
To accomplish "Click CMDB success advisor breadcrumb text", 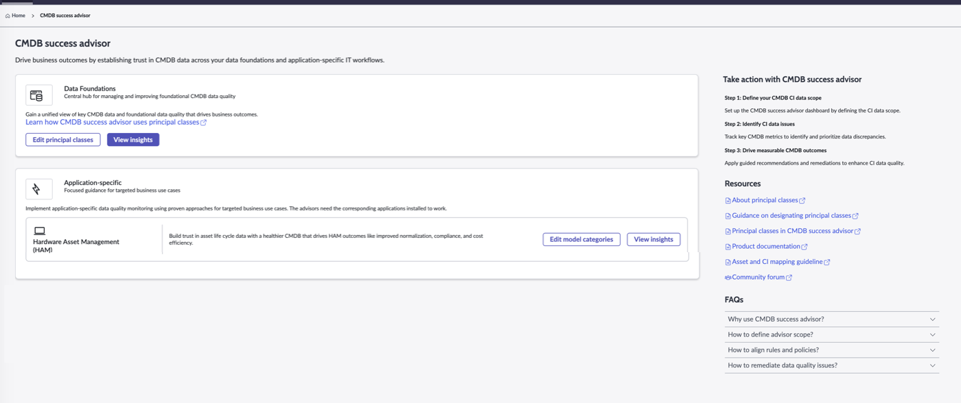I will coord(65,15).
